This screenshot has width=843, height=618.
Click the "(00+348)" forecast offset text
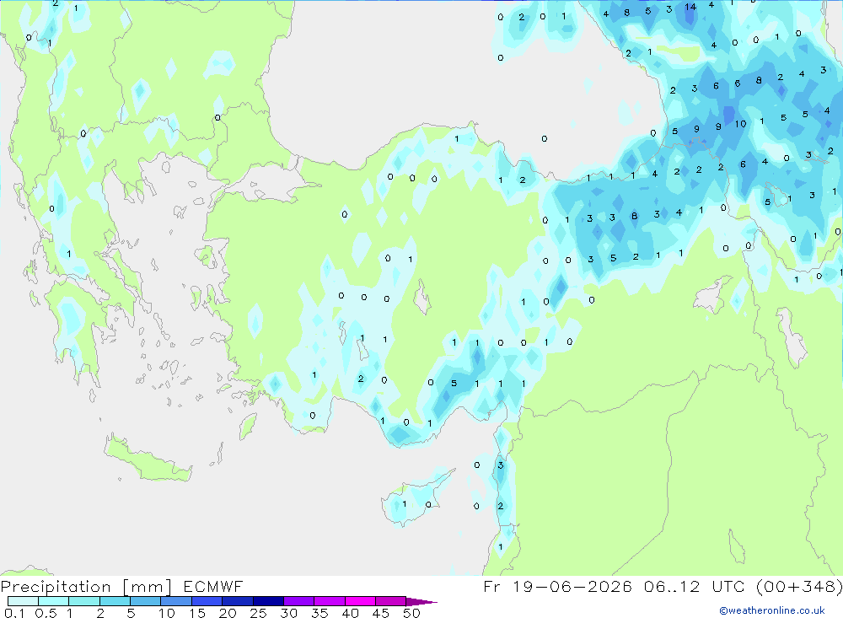tap(799, 586)
